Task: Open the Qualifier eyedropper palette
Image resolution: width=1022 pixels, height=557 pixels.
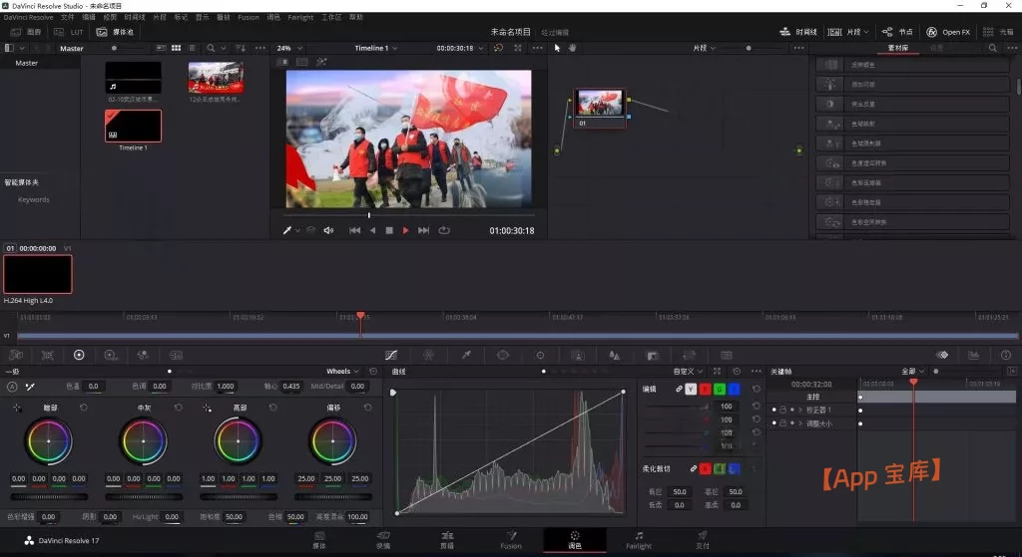Action: [465, 355]
